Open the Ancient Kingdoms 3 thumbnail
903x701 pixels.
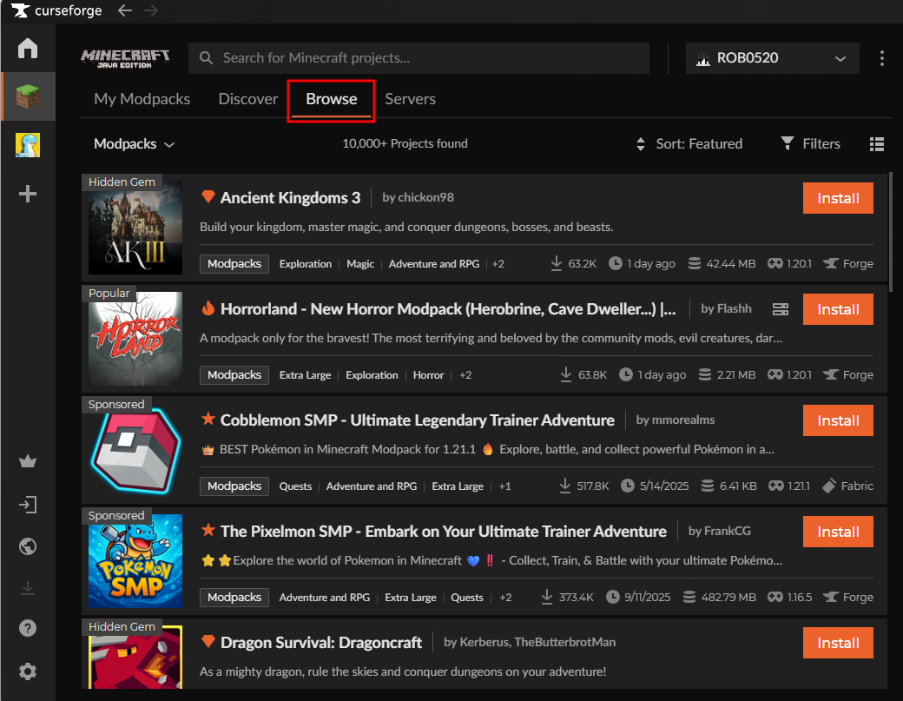(x=135, y=228)
